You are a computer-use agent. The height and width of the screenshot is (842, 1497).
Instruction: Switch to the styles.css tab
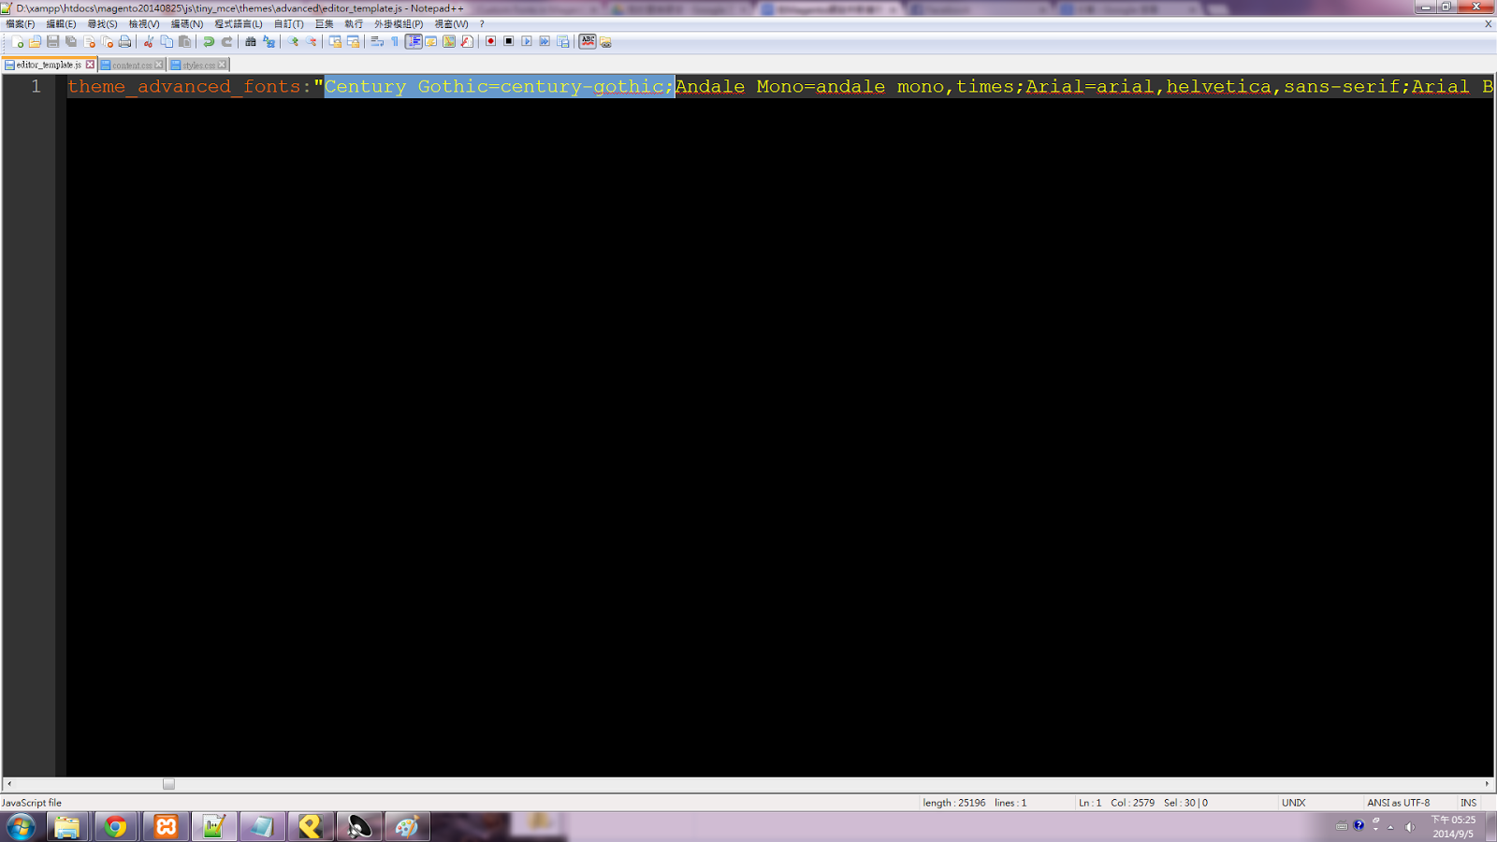click(197, 65)
